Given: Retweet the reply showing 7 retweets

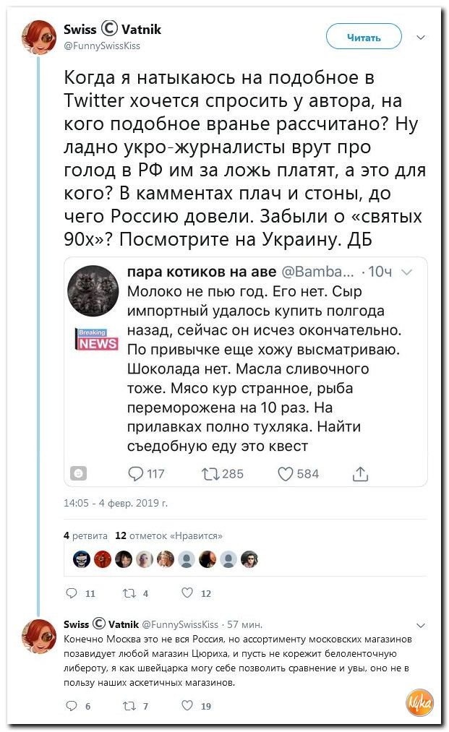Looking at the screenshot, I should tap(129, 706).
